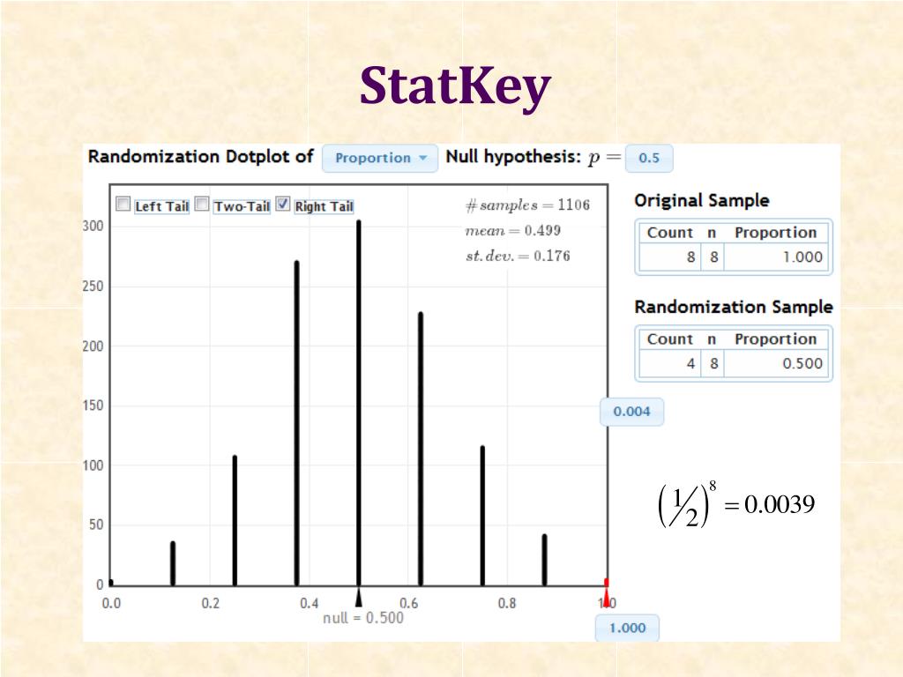Uncheck the Right Tail checkbox
The height and width of the screenshot is (677, 903).
pyautogui.click(x=282, y=205)
